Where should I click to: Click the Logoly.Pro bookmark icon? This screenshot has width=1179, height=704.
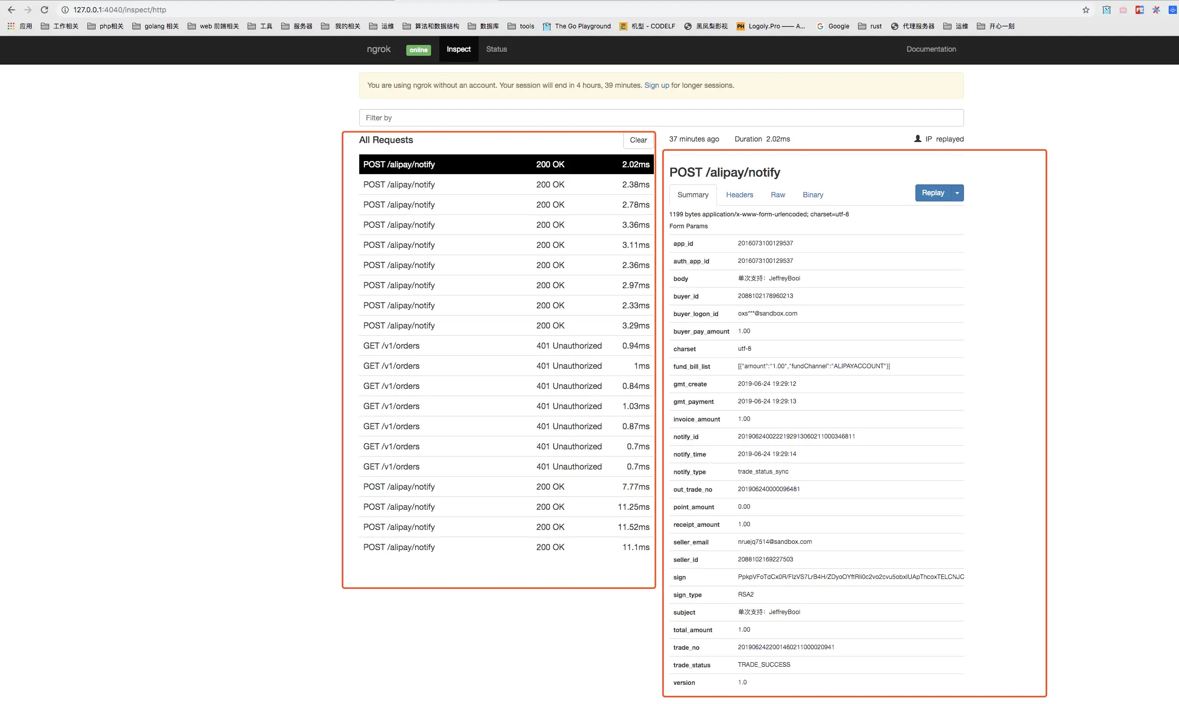741,26
